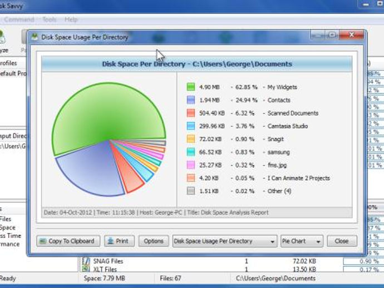384x288 pixels.
Task: Open the Tools menu in main window
Action: (x=50, y=19)
